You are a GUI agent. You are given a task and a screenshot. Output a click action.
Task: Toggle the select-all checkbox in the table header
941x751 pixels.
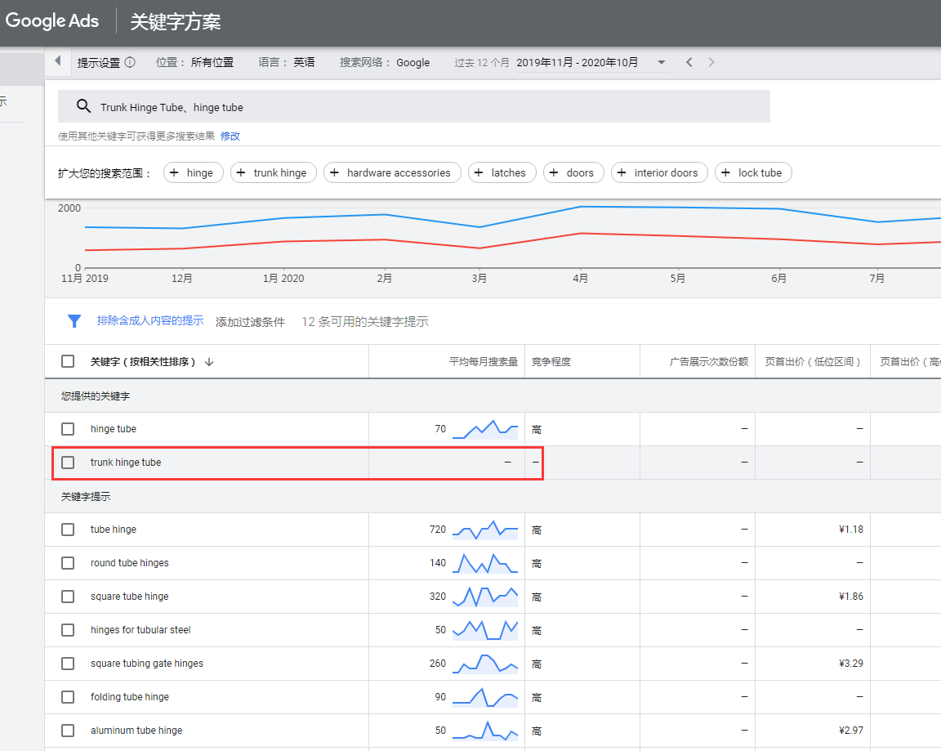point(68,361)
